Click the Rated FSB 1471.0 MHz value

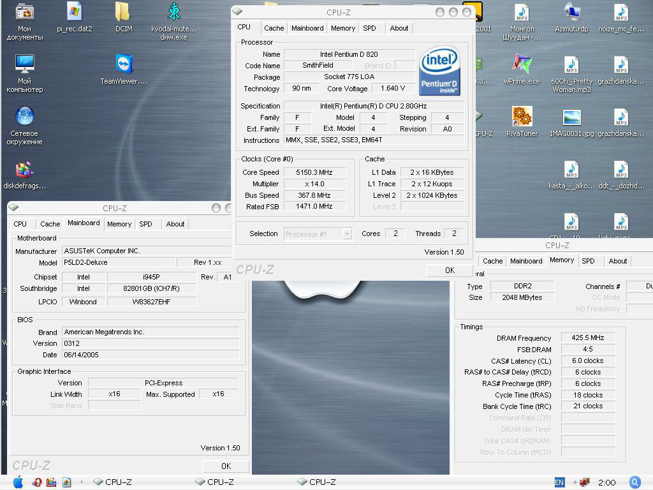(x=314, y=206)
